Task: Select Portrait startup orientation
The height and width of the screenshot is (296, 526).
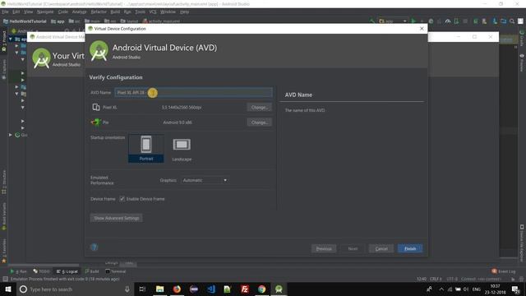Action: [146, 149]
